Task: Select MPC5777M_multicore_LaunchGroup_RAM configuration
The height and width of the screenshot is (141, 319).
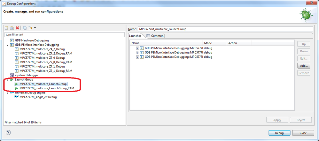Action: tap(47, 88)
